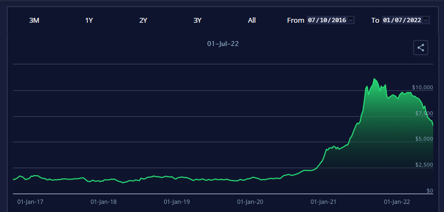Select year 2016 in From date
Image resolution: width=444 pixels, height=212 pixels.
[340, 20]
